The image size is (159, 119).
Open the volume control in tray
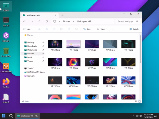(x=137, y=116)
